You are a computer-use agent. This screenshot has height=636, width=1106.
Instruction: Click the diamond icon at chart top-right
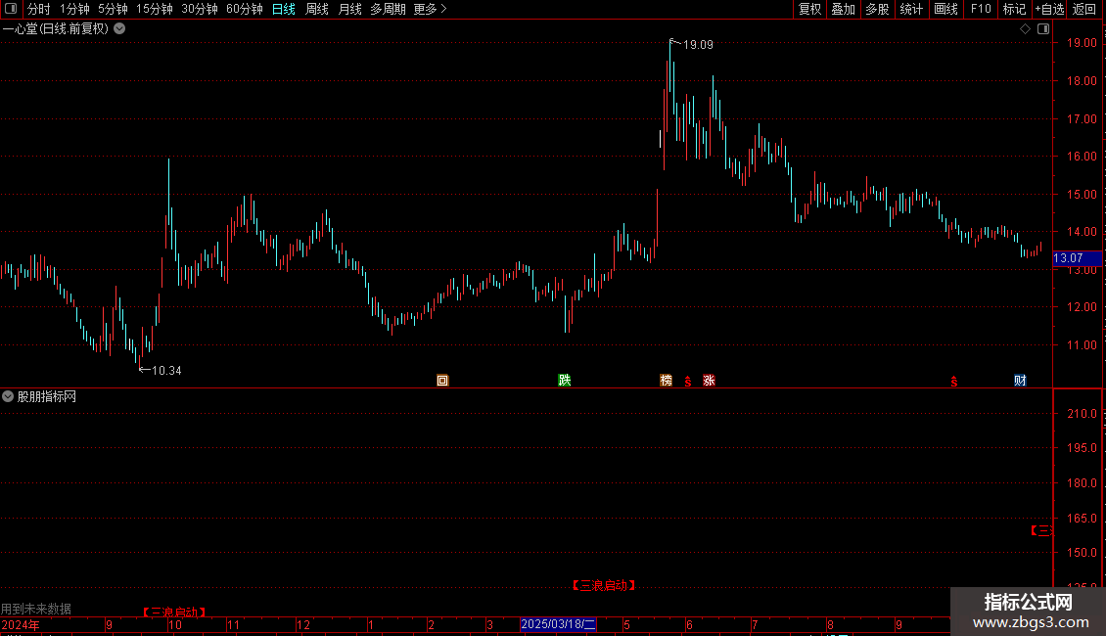[1026, 29]
